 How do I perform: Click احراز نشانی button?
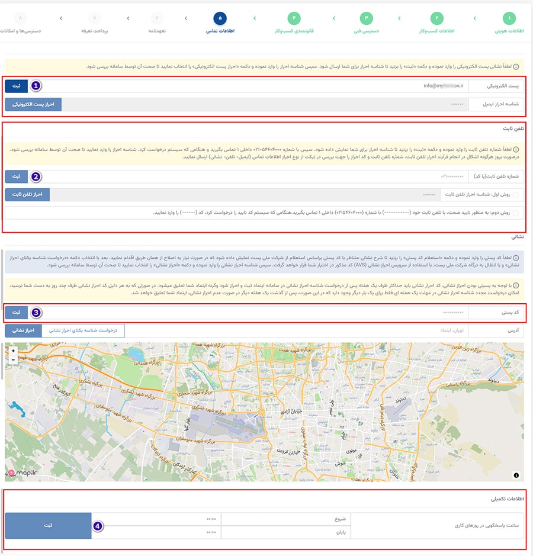(x=24, y=330)
